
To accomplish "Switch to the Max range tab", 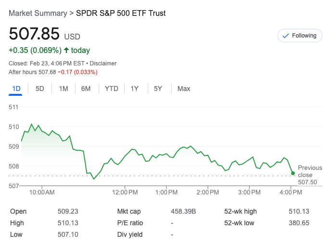I will [184, 89].
